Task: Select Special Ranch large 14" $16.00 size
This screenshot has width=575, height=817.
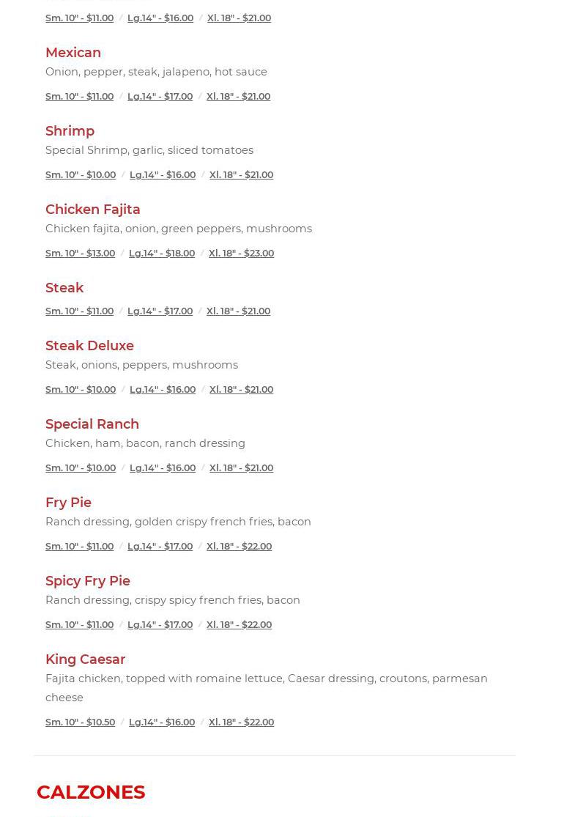Action: 163,467
